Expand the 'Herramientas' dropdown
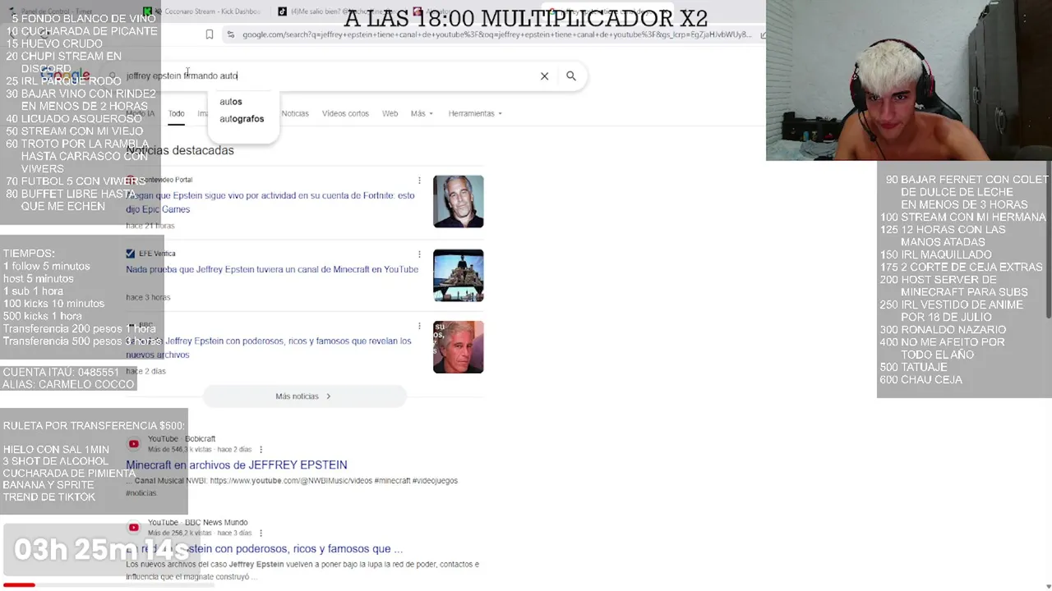The height and width of the screenshot is (591, 1052). (x=475, y=113)
